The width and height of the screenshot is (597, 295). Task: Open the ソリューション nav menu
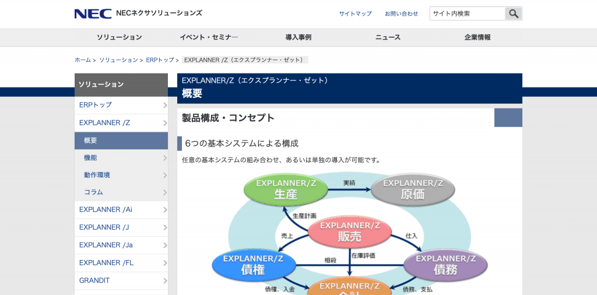pos(119,37)
